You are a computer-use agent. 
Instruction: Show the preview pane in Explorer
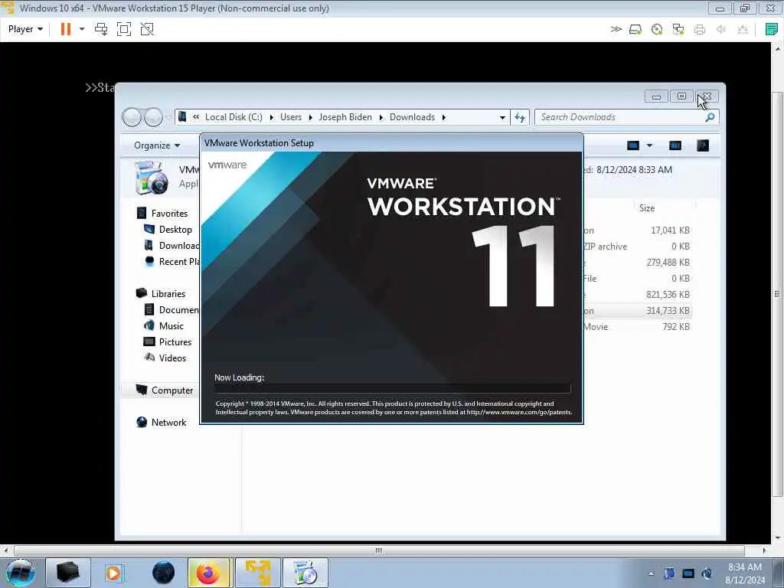point(675,145)
